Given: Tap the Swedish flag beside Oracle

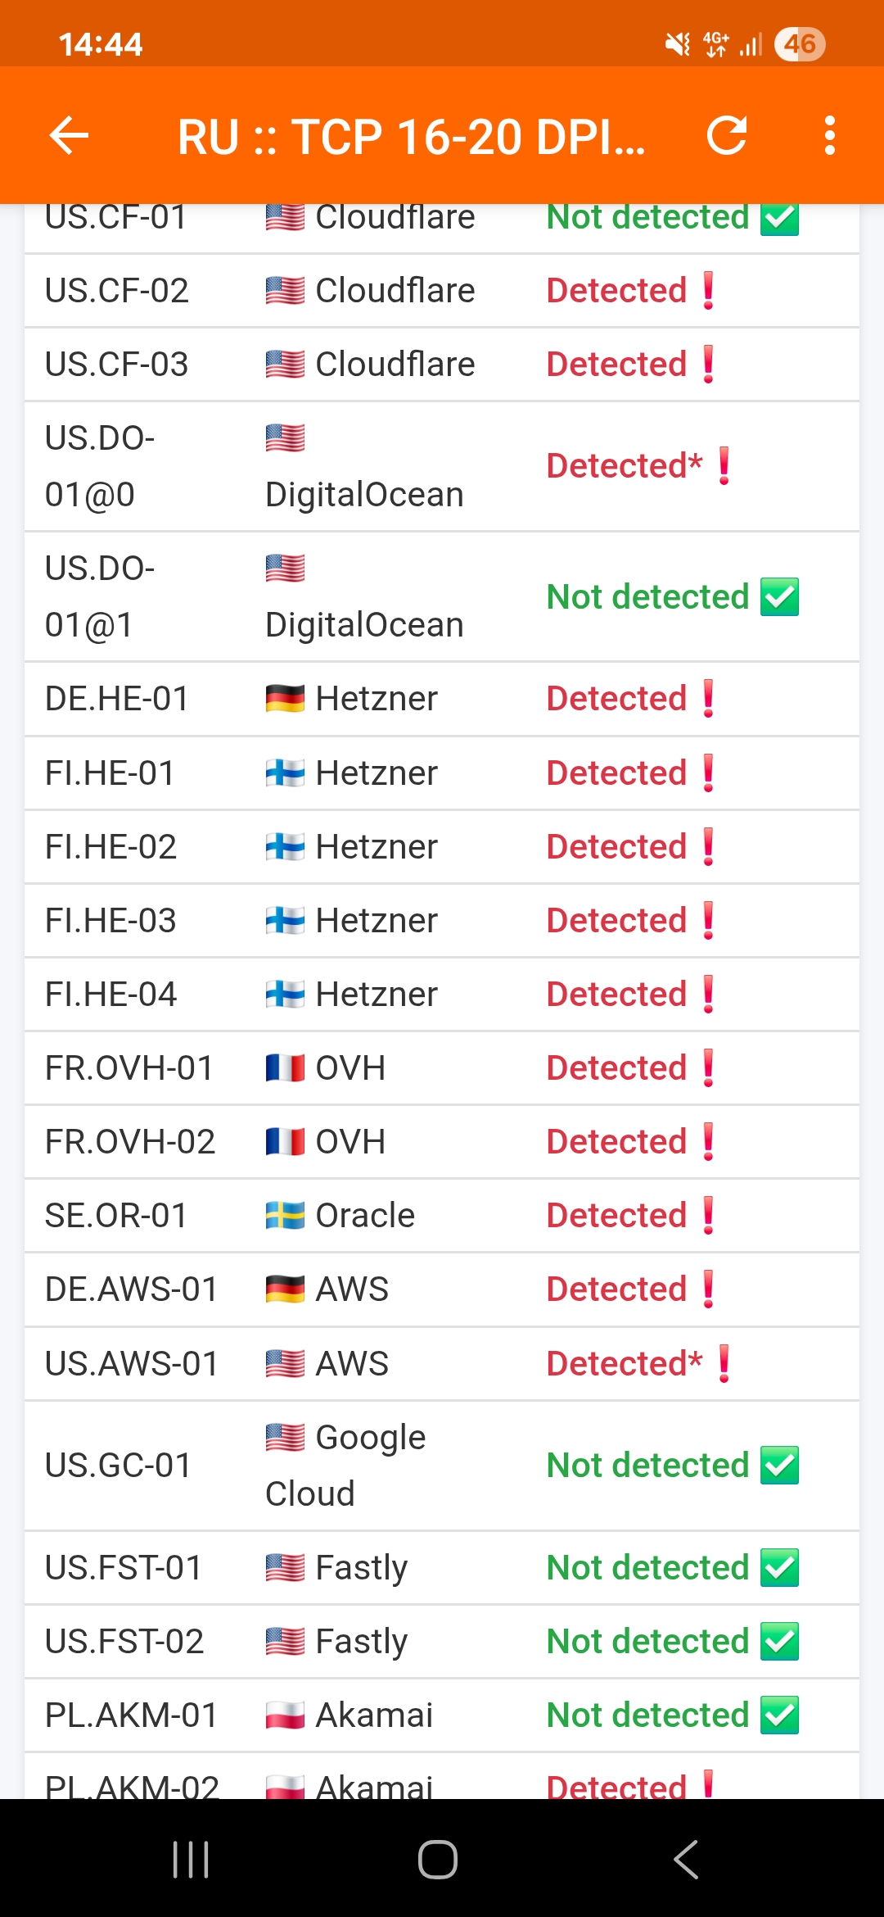Looking at the screenshot, I should (285, 1216).
